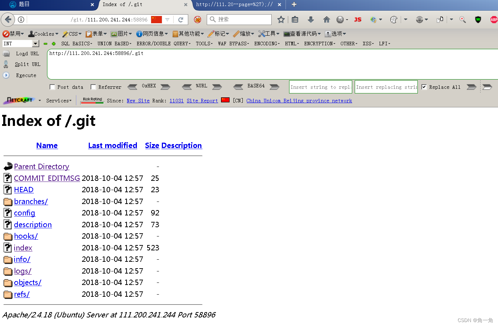
Task: Expand the WAF BYPASS menu
Action: (x=233, y=44)
